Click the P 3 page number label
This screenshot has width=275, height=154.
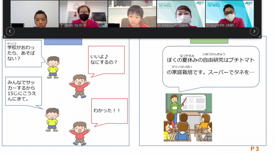(x=255, y=149)
